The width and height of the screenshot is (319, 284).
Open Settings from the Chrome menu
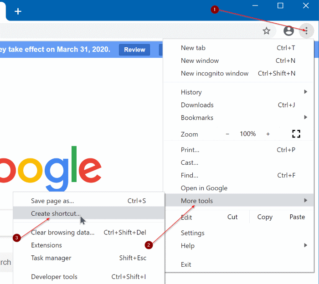pyautogui.click(x=238, y=233)
